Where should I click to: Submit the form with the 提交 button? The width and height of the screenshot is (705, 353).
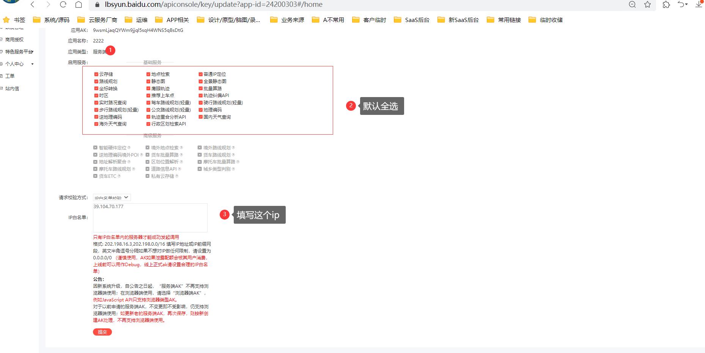pos(102,332)
